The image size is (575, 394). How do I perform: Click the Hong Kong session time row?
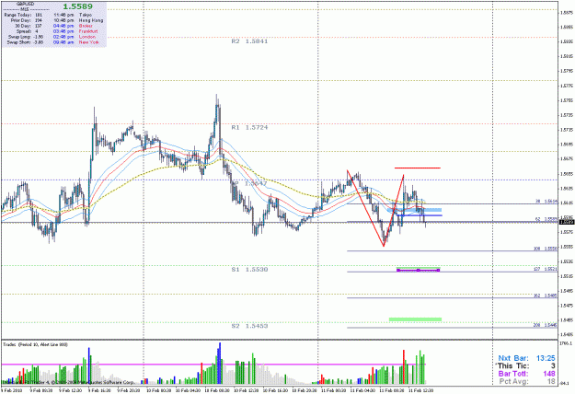point(78,20)
